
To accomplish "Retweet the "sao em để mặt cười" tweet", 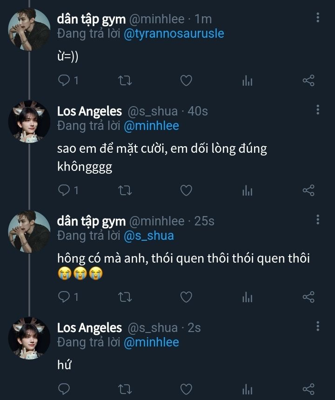I will pyautogui.click(x=125, y=190).
